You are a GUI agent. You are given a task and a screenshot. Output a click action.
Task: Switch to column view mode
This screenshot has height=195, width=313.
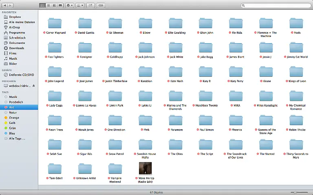click(54, 5)
